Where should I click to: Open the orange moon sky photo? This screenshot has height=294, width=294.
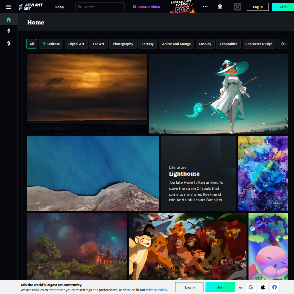coord(87,94)
